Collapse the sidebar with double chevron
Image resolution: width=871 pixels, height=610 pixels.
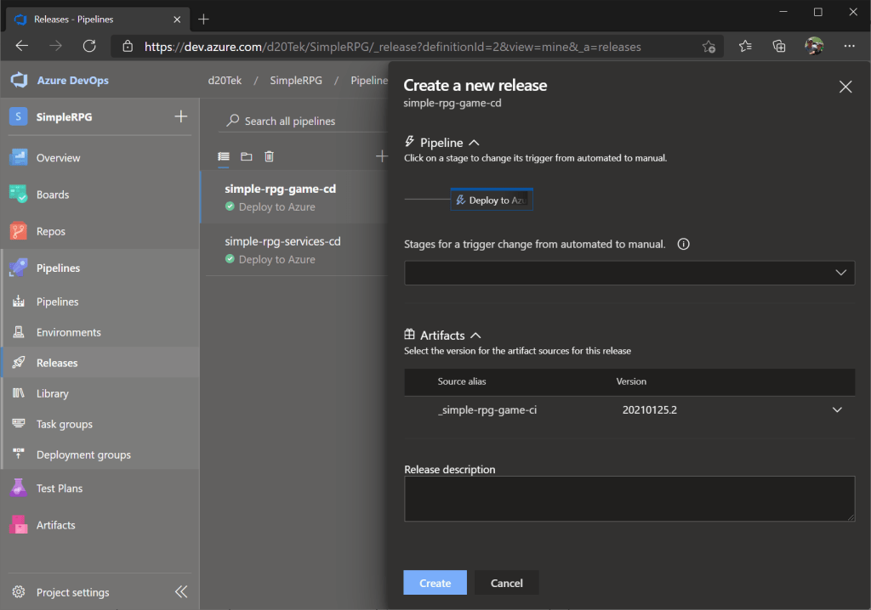(181, 592)
